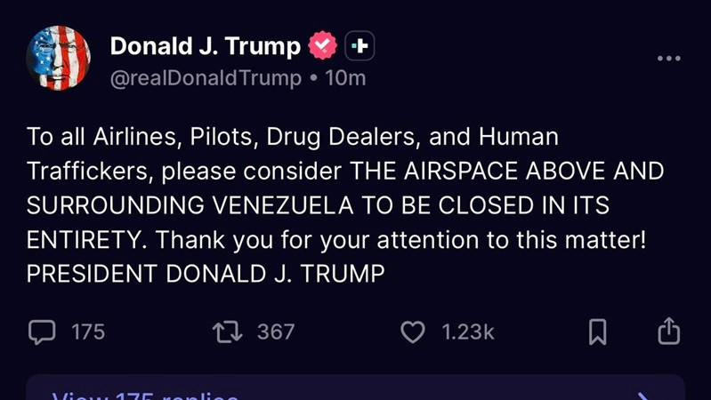Open the three-dot more options menu
The image size is (711, 400).
pyautogui.click(x=668, y=59)
